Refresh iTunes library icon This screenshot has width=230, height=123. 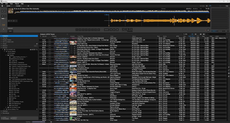[x=37, y=44]
